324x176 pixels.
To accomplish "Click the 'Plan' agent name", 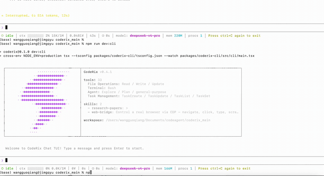I will (x=126, y=92).
